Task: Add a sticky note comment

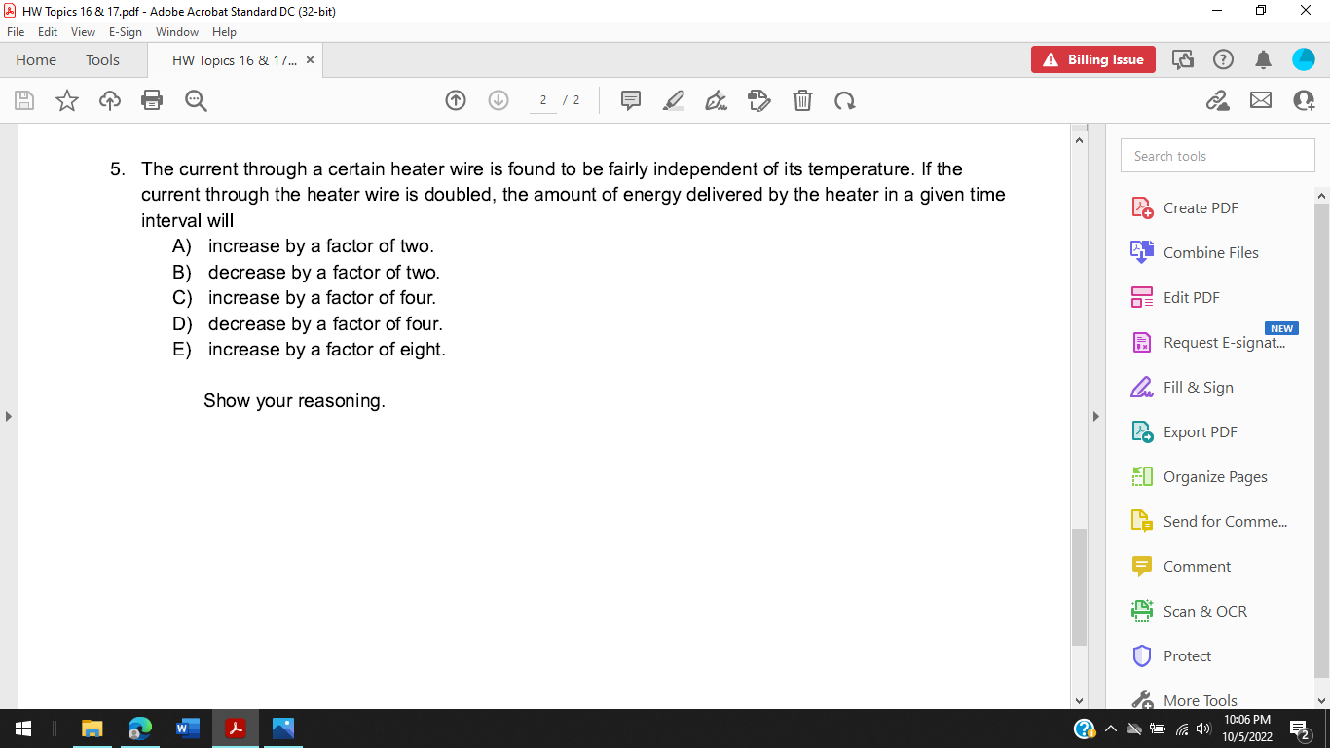Action: (x=631, y=100)
